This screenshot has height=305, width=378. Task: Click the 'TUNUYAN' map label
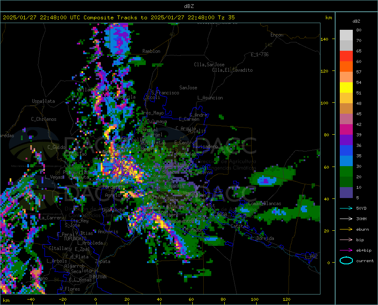[97, 277]
